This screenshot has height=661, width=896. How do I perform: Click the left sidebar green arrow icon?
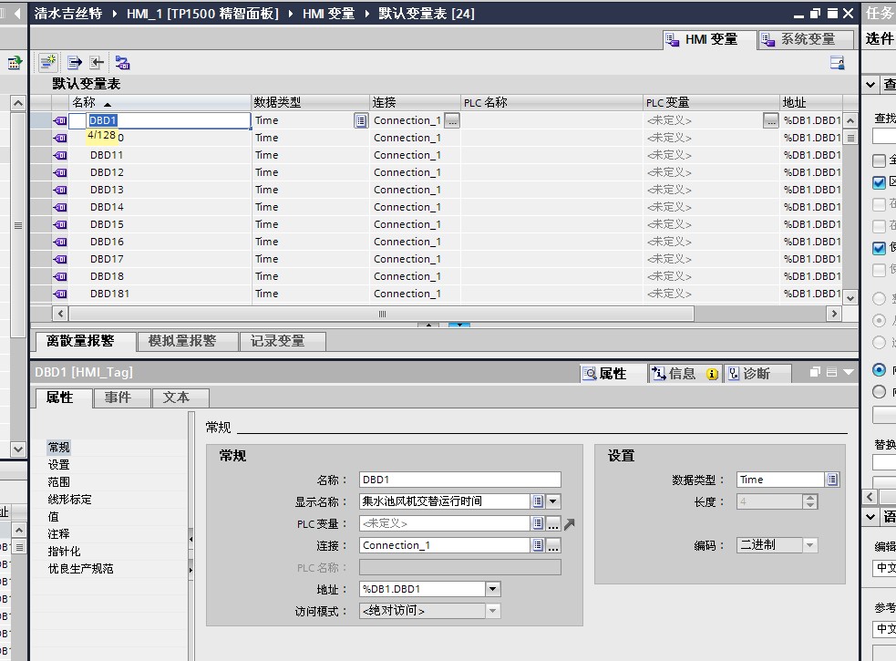(15, 62)
